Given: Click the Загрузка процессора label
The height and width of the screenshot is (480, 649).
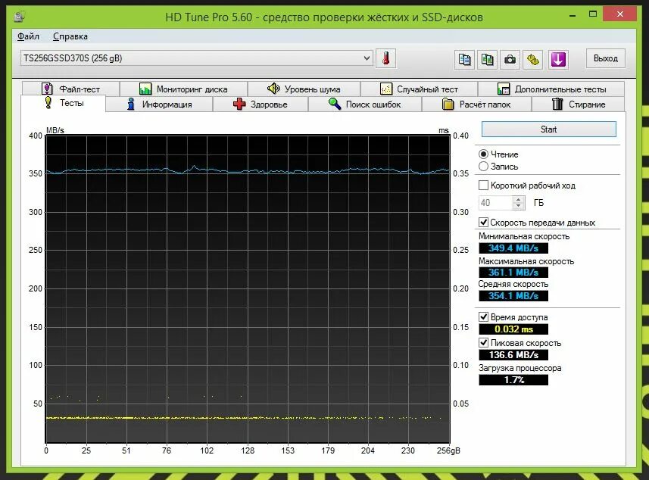Looking at the screenshot, I should pyautogui.click(x=520, y=368).
